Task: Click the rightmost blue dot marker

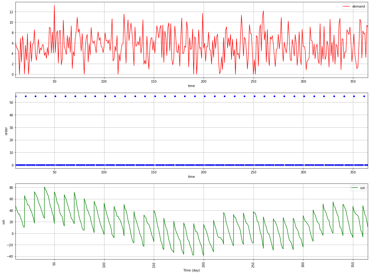Action: [x=365, y=97]
